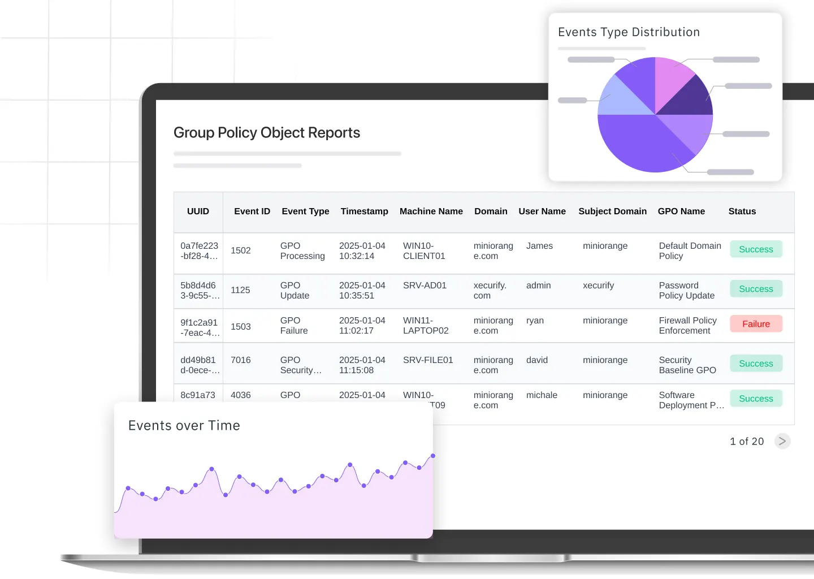Screen dimensions: 814x579
Task: Toggle the Success status of Security Baseline GPO
Action: click(x=756, y=363)
